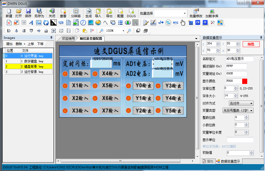Switch to the 属性 bottom tab

pos(208,161)
